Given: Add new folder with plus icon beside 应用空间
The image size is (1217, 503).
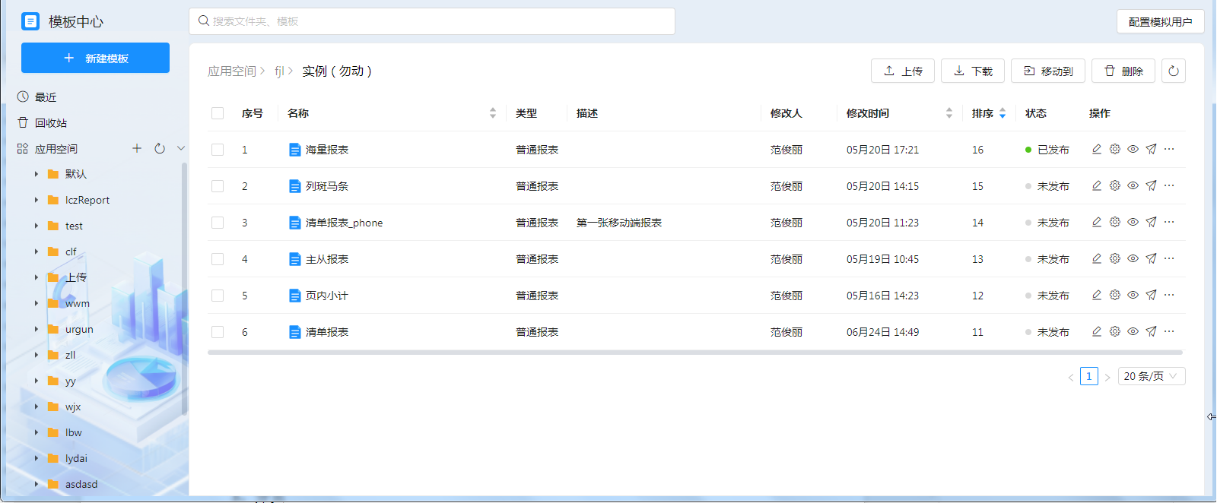Looking at the screenshot, I should [x=137, y=149].
